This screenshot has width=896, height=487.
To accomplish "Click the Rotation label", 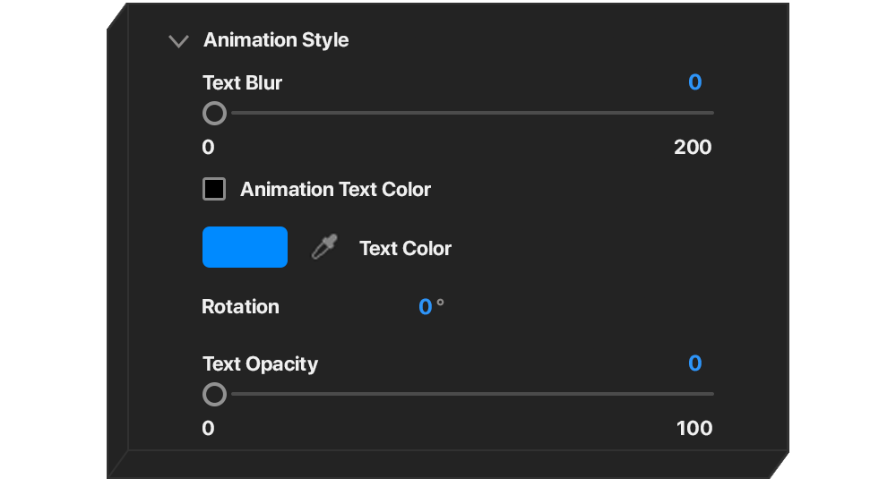I will coord(240,307).
